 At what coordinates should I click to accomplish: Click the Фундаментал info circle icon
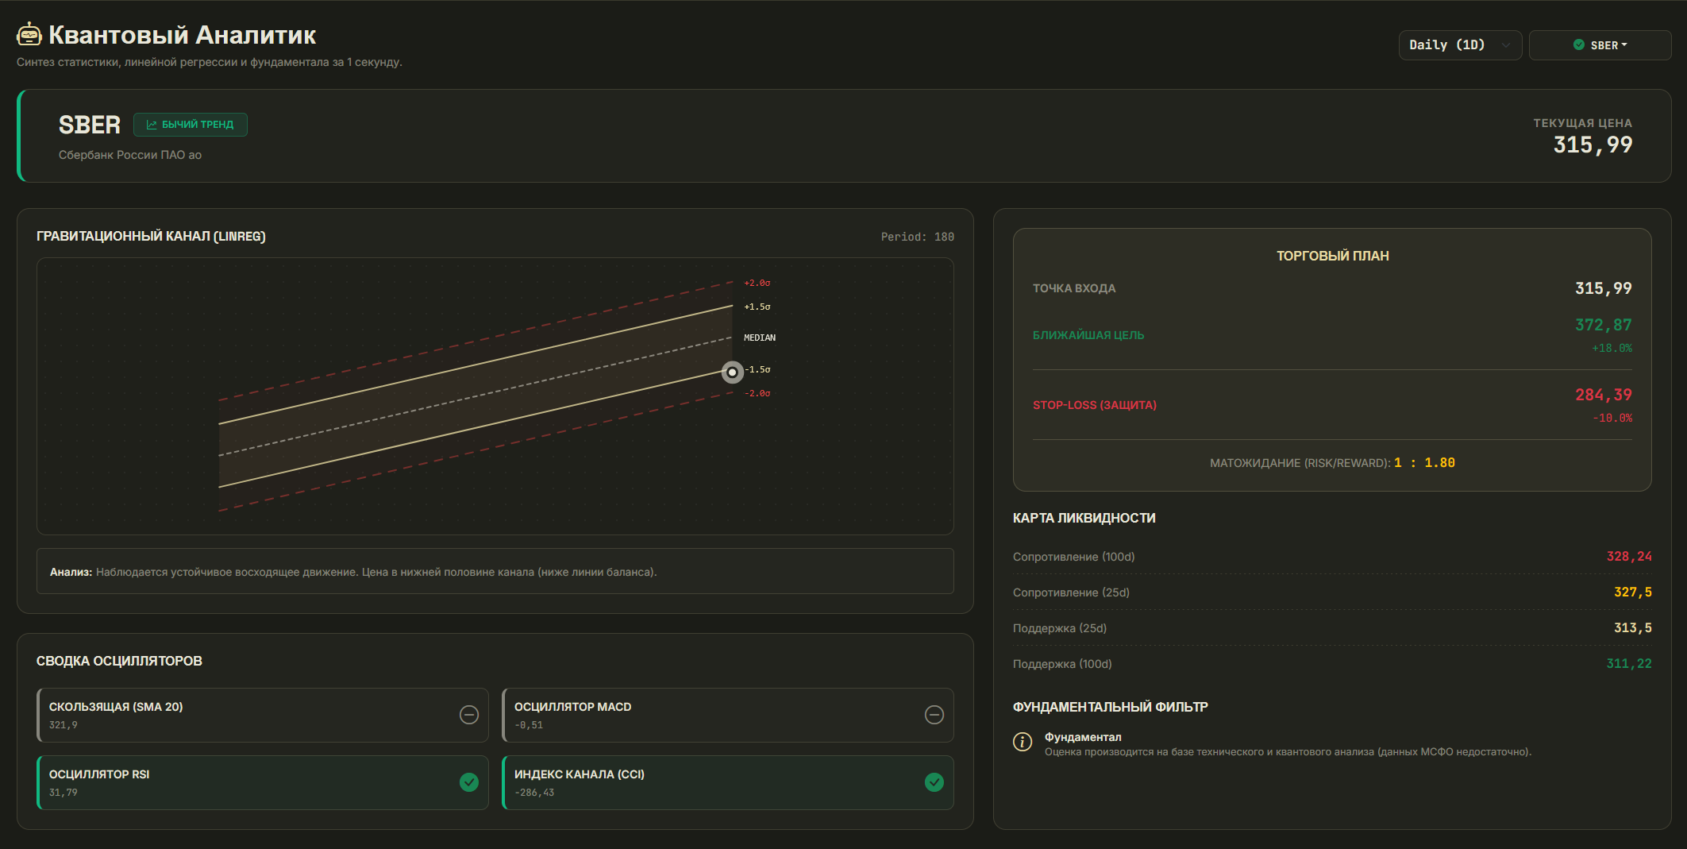tap(1023, 742)
